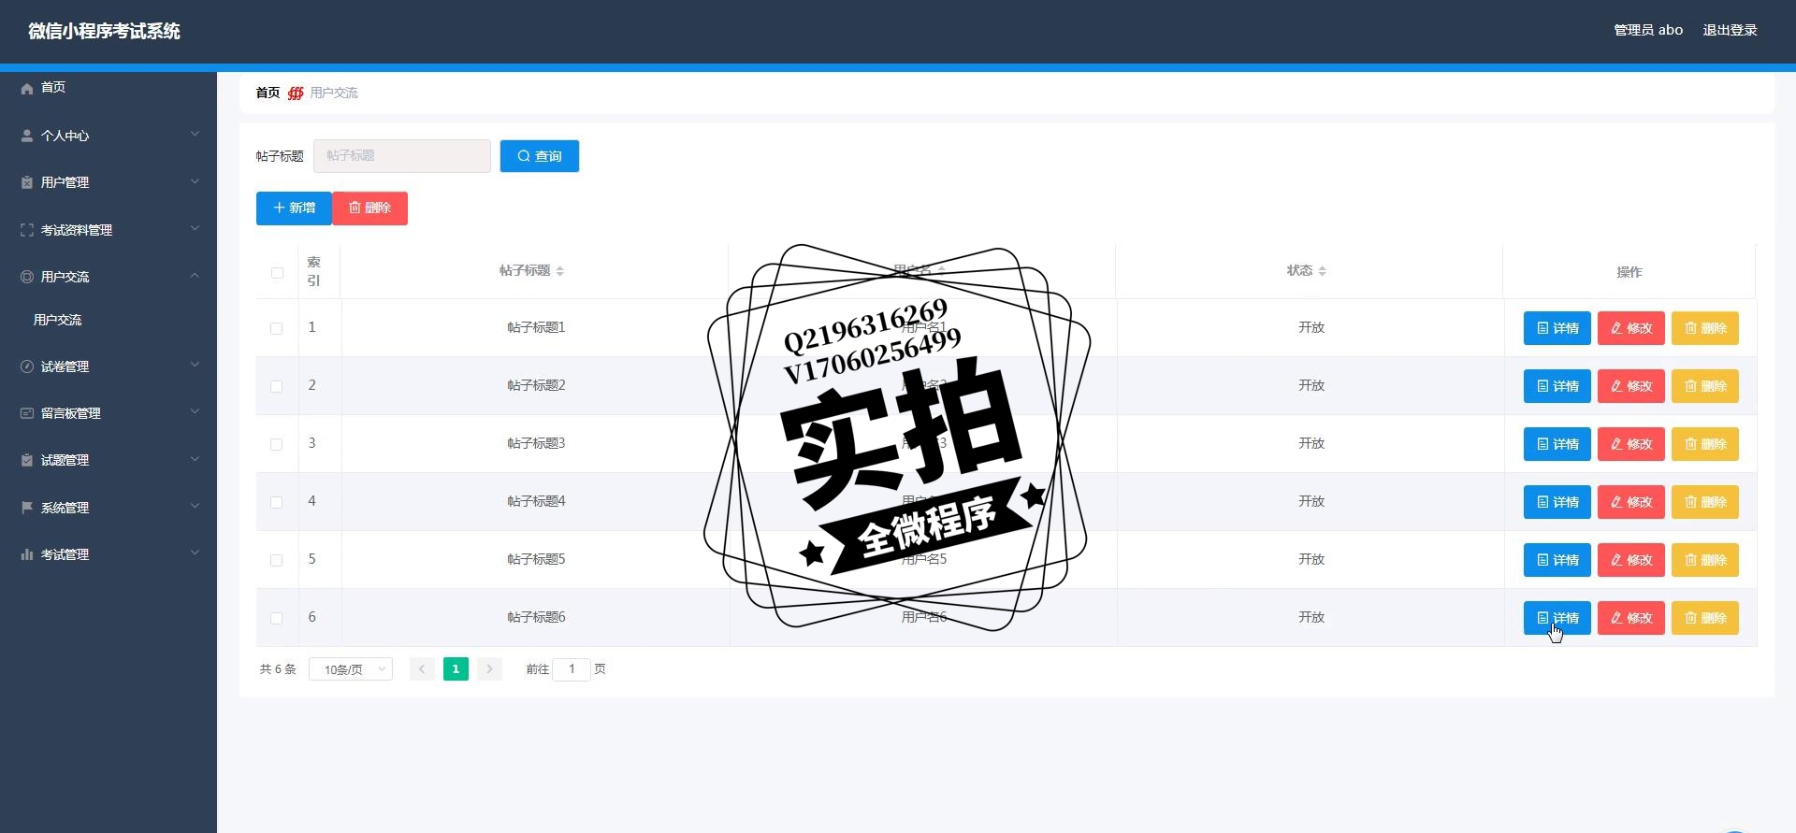Expand 用户管理 menu chevron
The width and height of the screenshot is (1796, 833).
(195, 181)
